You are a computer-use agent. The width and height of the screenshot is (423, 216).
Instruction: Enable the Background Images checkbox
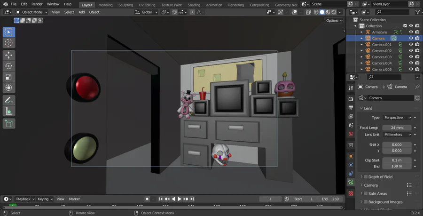click(x=366, y=202)
